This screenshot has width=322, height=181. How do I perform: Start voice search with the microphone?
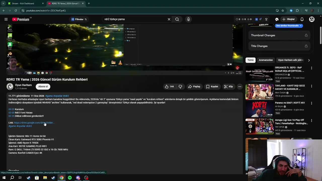pyautogui.click(x=188, y=19)
